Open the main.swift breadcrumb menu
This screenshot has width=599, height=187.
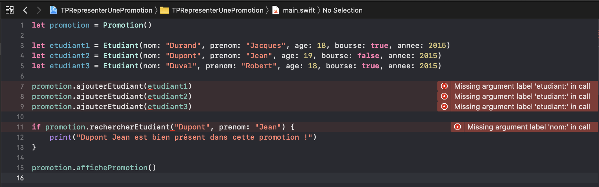click(x=299, y=10)
